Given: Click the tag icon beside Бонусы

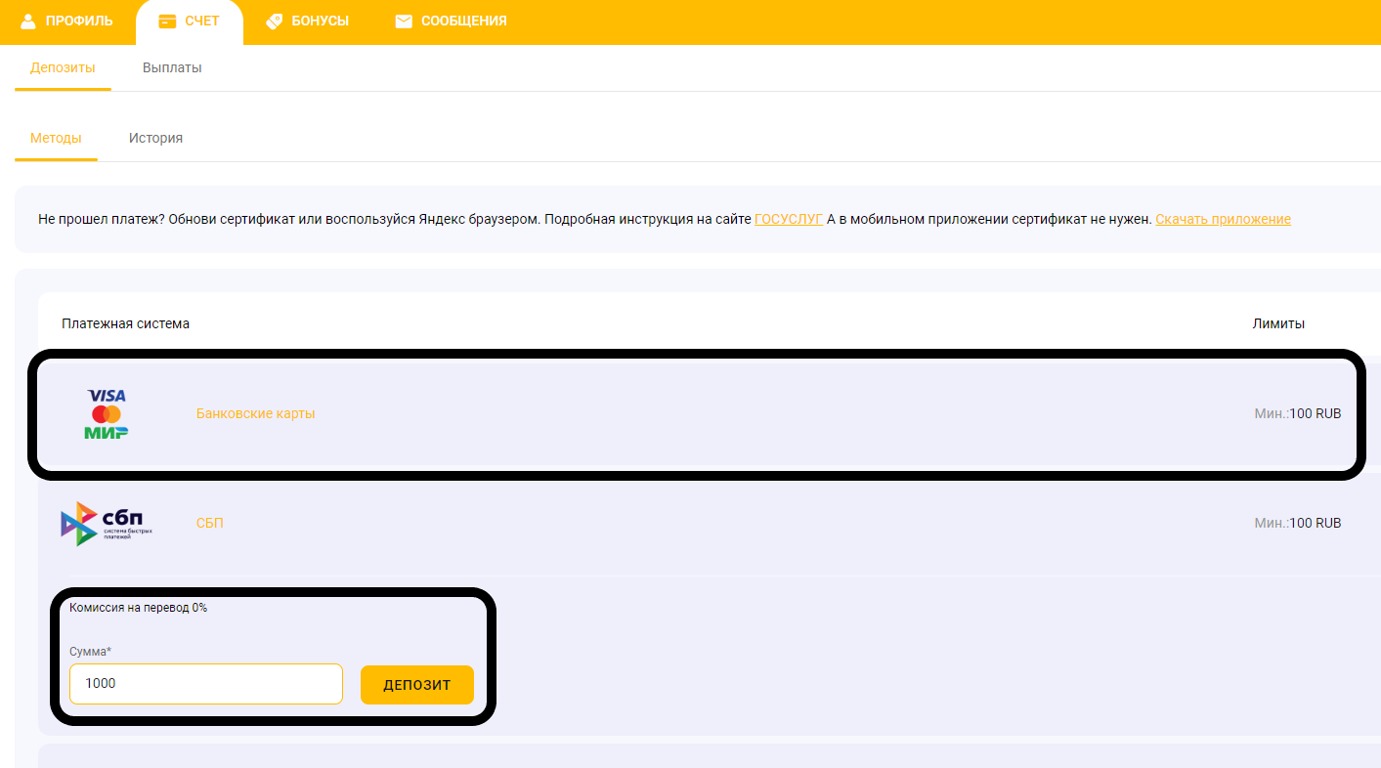Looking at the screenshot, I should pos(275,21).
